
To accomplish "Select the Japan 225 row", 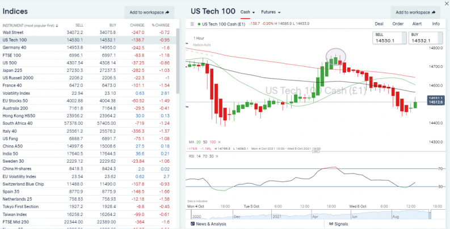I will (x=87, y=70).
